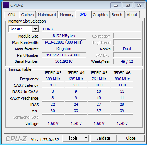Select the Slot #2 combo box

pyautogui.click(x=24, y=29)
